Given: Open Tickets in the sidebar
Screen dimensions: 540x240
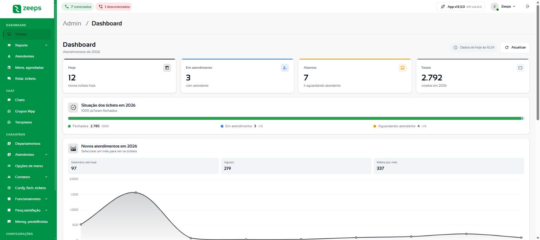Looking at the screenshot, I should click(x=27, y=34).
